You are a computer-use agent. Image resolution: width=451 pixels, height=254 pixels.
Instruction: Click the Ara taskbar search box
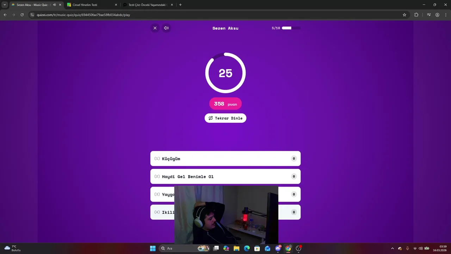[x=184, y=248]
